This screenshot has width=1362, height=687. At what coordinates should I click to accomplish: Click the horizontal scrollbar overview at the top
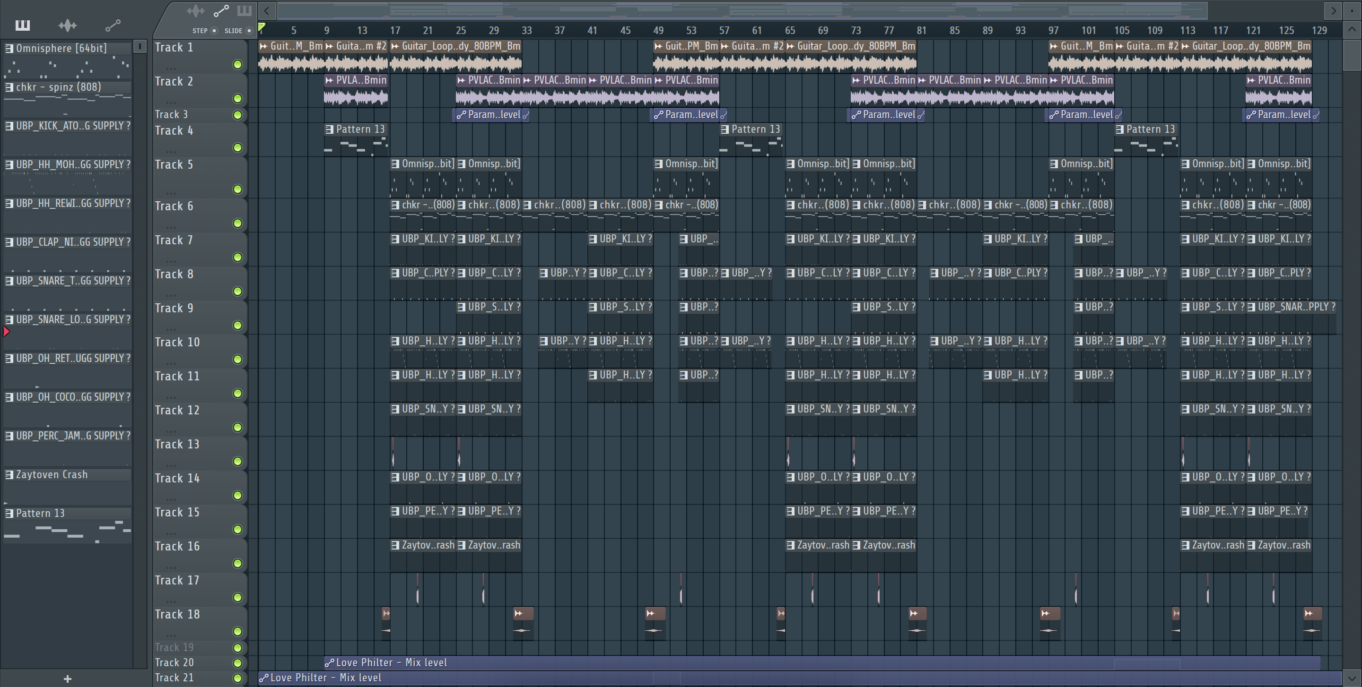click(740, 10)
